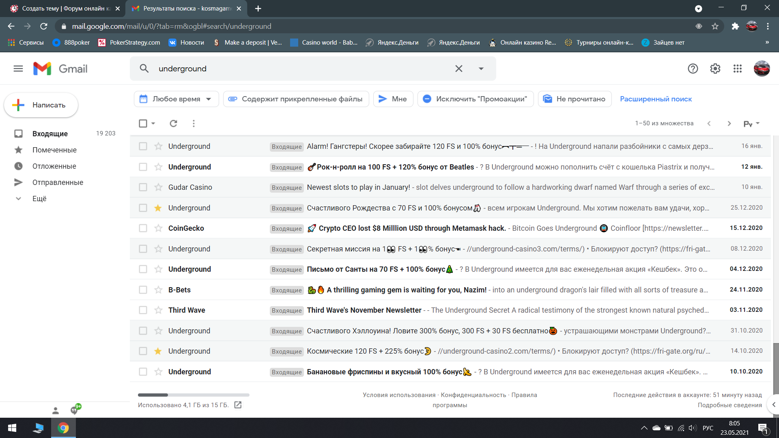Select the Alarm Гангстеры email checkbox

coord(143,146)
